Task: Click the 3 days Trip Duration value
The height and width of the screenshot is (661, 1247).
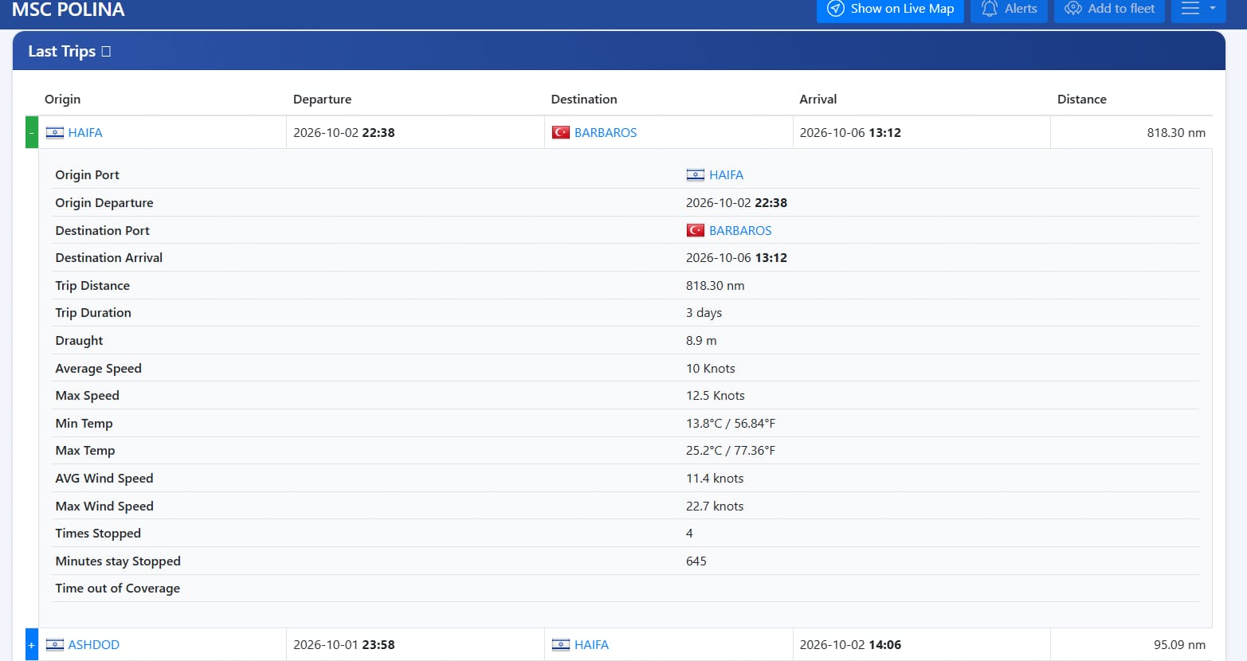Action: click(704, 313)
